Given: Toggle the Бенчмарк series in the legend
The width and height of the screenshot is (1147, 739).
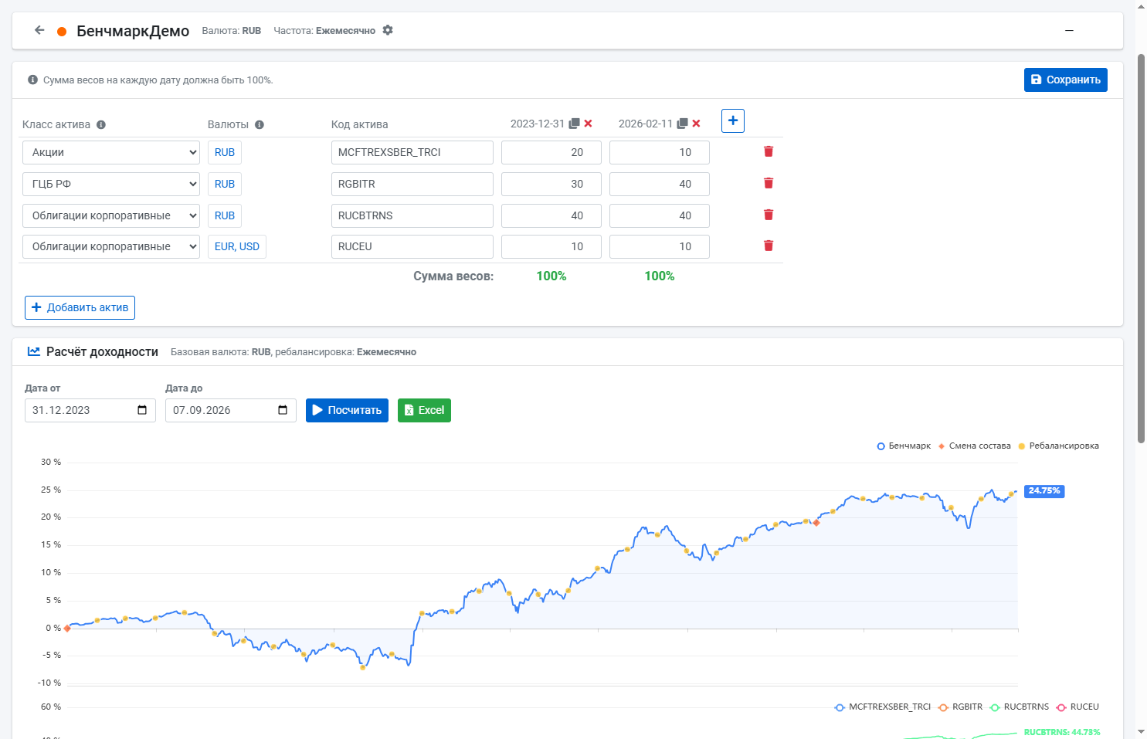Looking at the screenshot, I should pyautogui.click(x=904, y=446).
